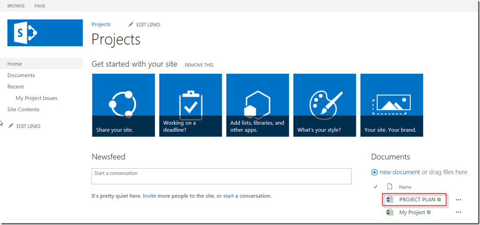Go to Documents in left navigation
480x225 pixels.
21,75
